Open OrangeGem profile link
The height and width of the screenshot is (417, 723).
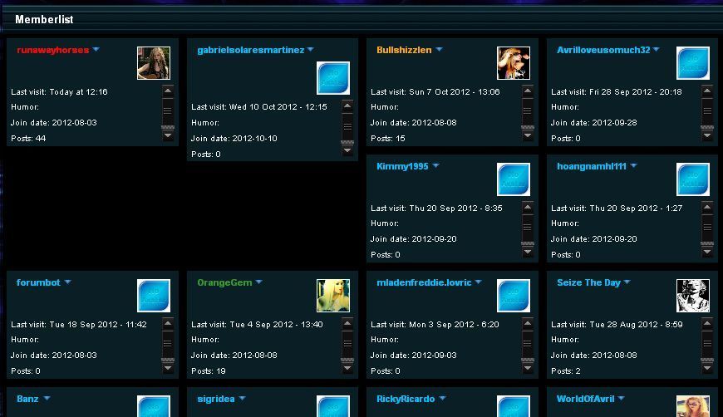coord(224,282)
